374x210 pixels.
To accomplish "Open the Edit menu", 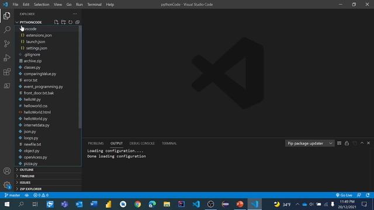I will pyautogui.click(x=26, y=5).
